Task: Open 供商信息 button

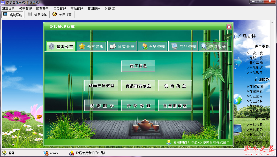Action: pos(175,86)
